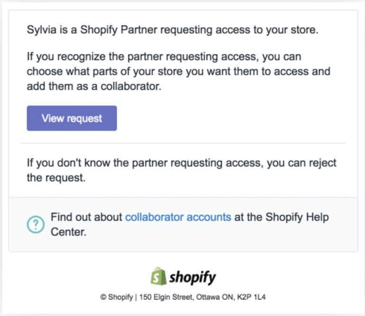Open the collaborator accounts link
The width and height of the screenshot is (365, 316).
pyautogui.click(x=178, y=217)
